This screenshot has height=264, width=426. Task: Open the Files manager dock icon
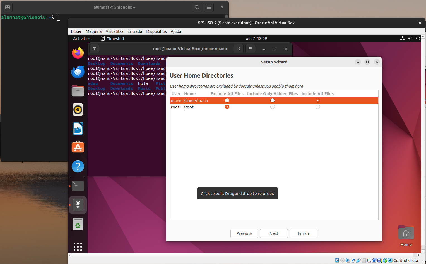click(x=78, y=91)
